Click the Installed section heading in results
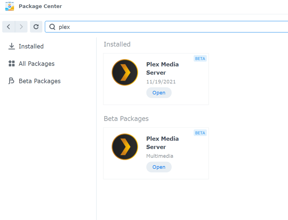This screenshot has width=288, height=220. 117,44
